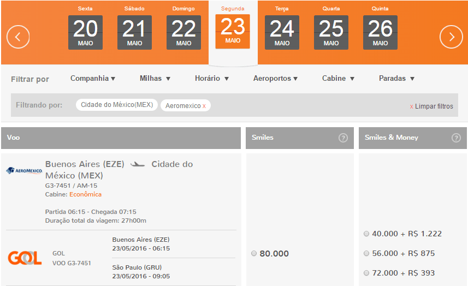
Task: Click the airplane icon between EZE and MEX
Action: 138,164
